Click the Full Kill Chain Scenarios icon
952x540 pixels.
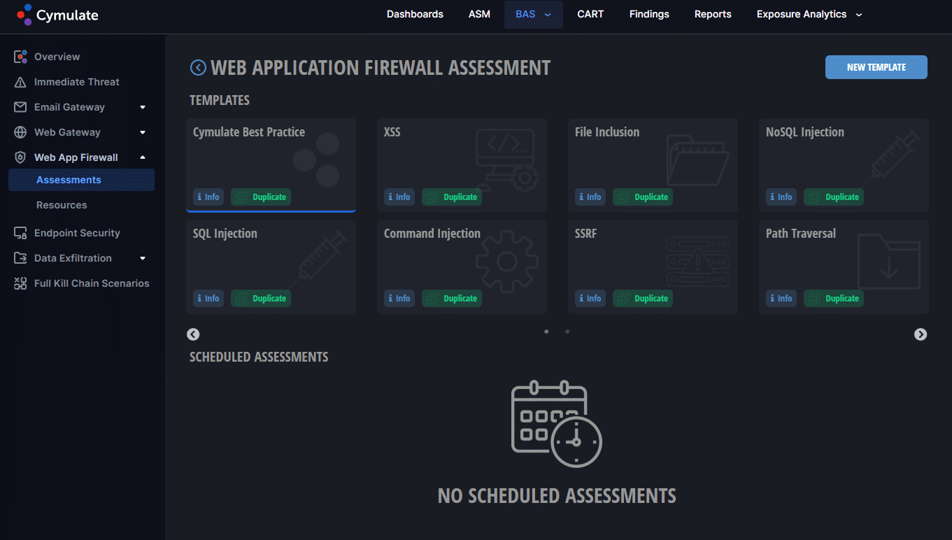coord(20,283)
